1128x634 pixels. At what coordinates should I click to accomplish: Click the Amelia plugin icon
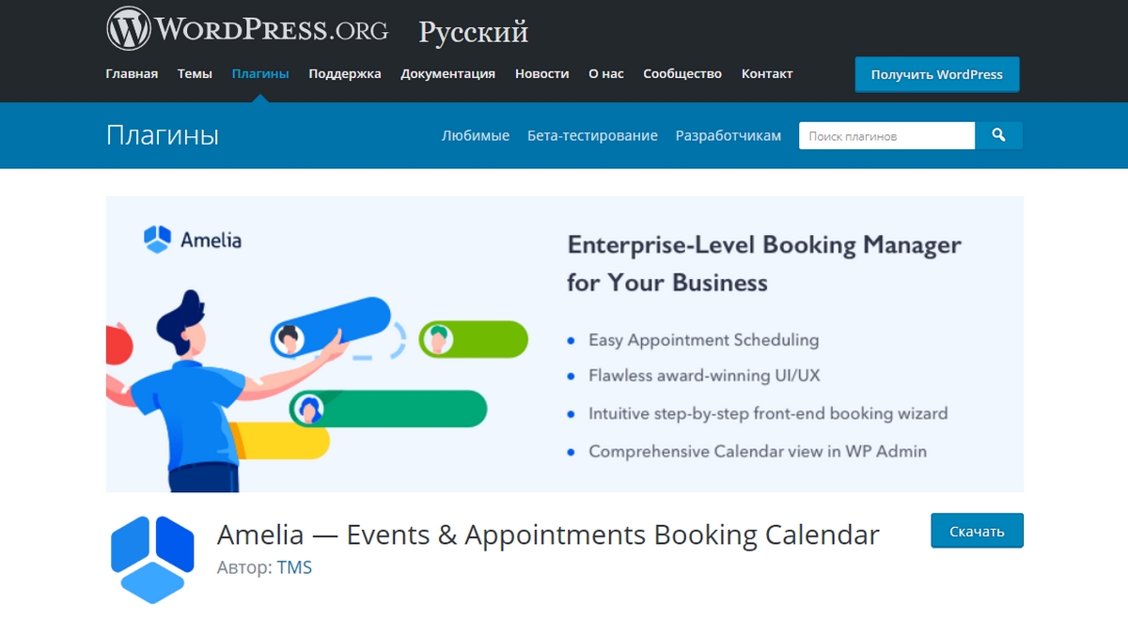[x=152, y=559]
